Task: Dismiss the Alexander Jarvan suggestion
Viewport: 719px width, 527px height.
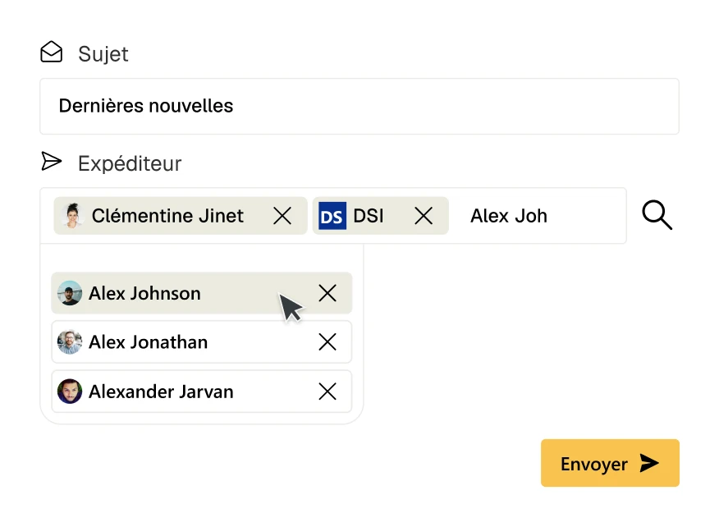Action: click(x=327, y=392)
